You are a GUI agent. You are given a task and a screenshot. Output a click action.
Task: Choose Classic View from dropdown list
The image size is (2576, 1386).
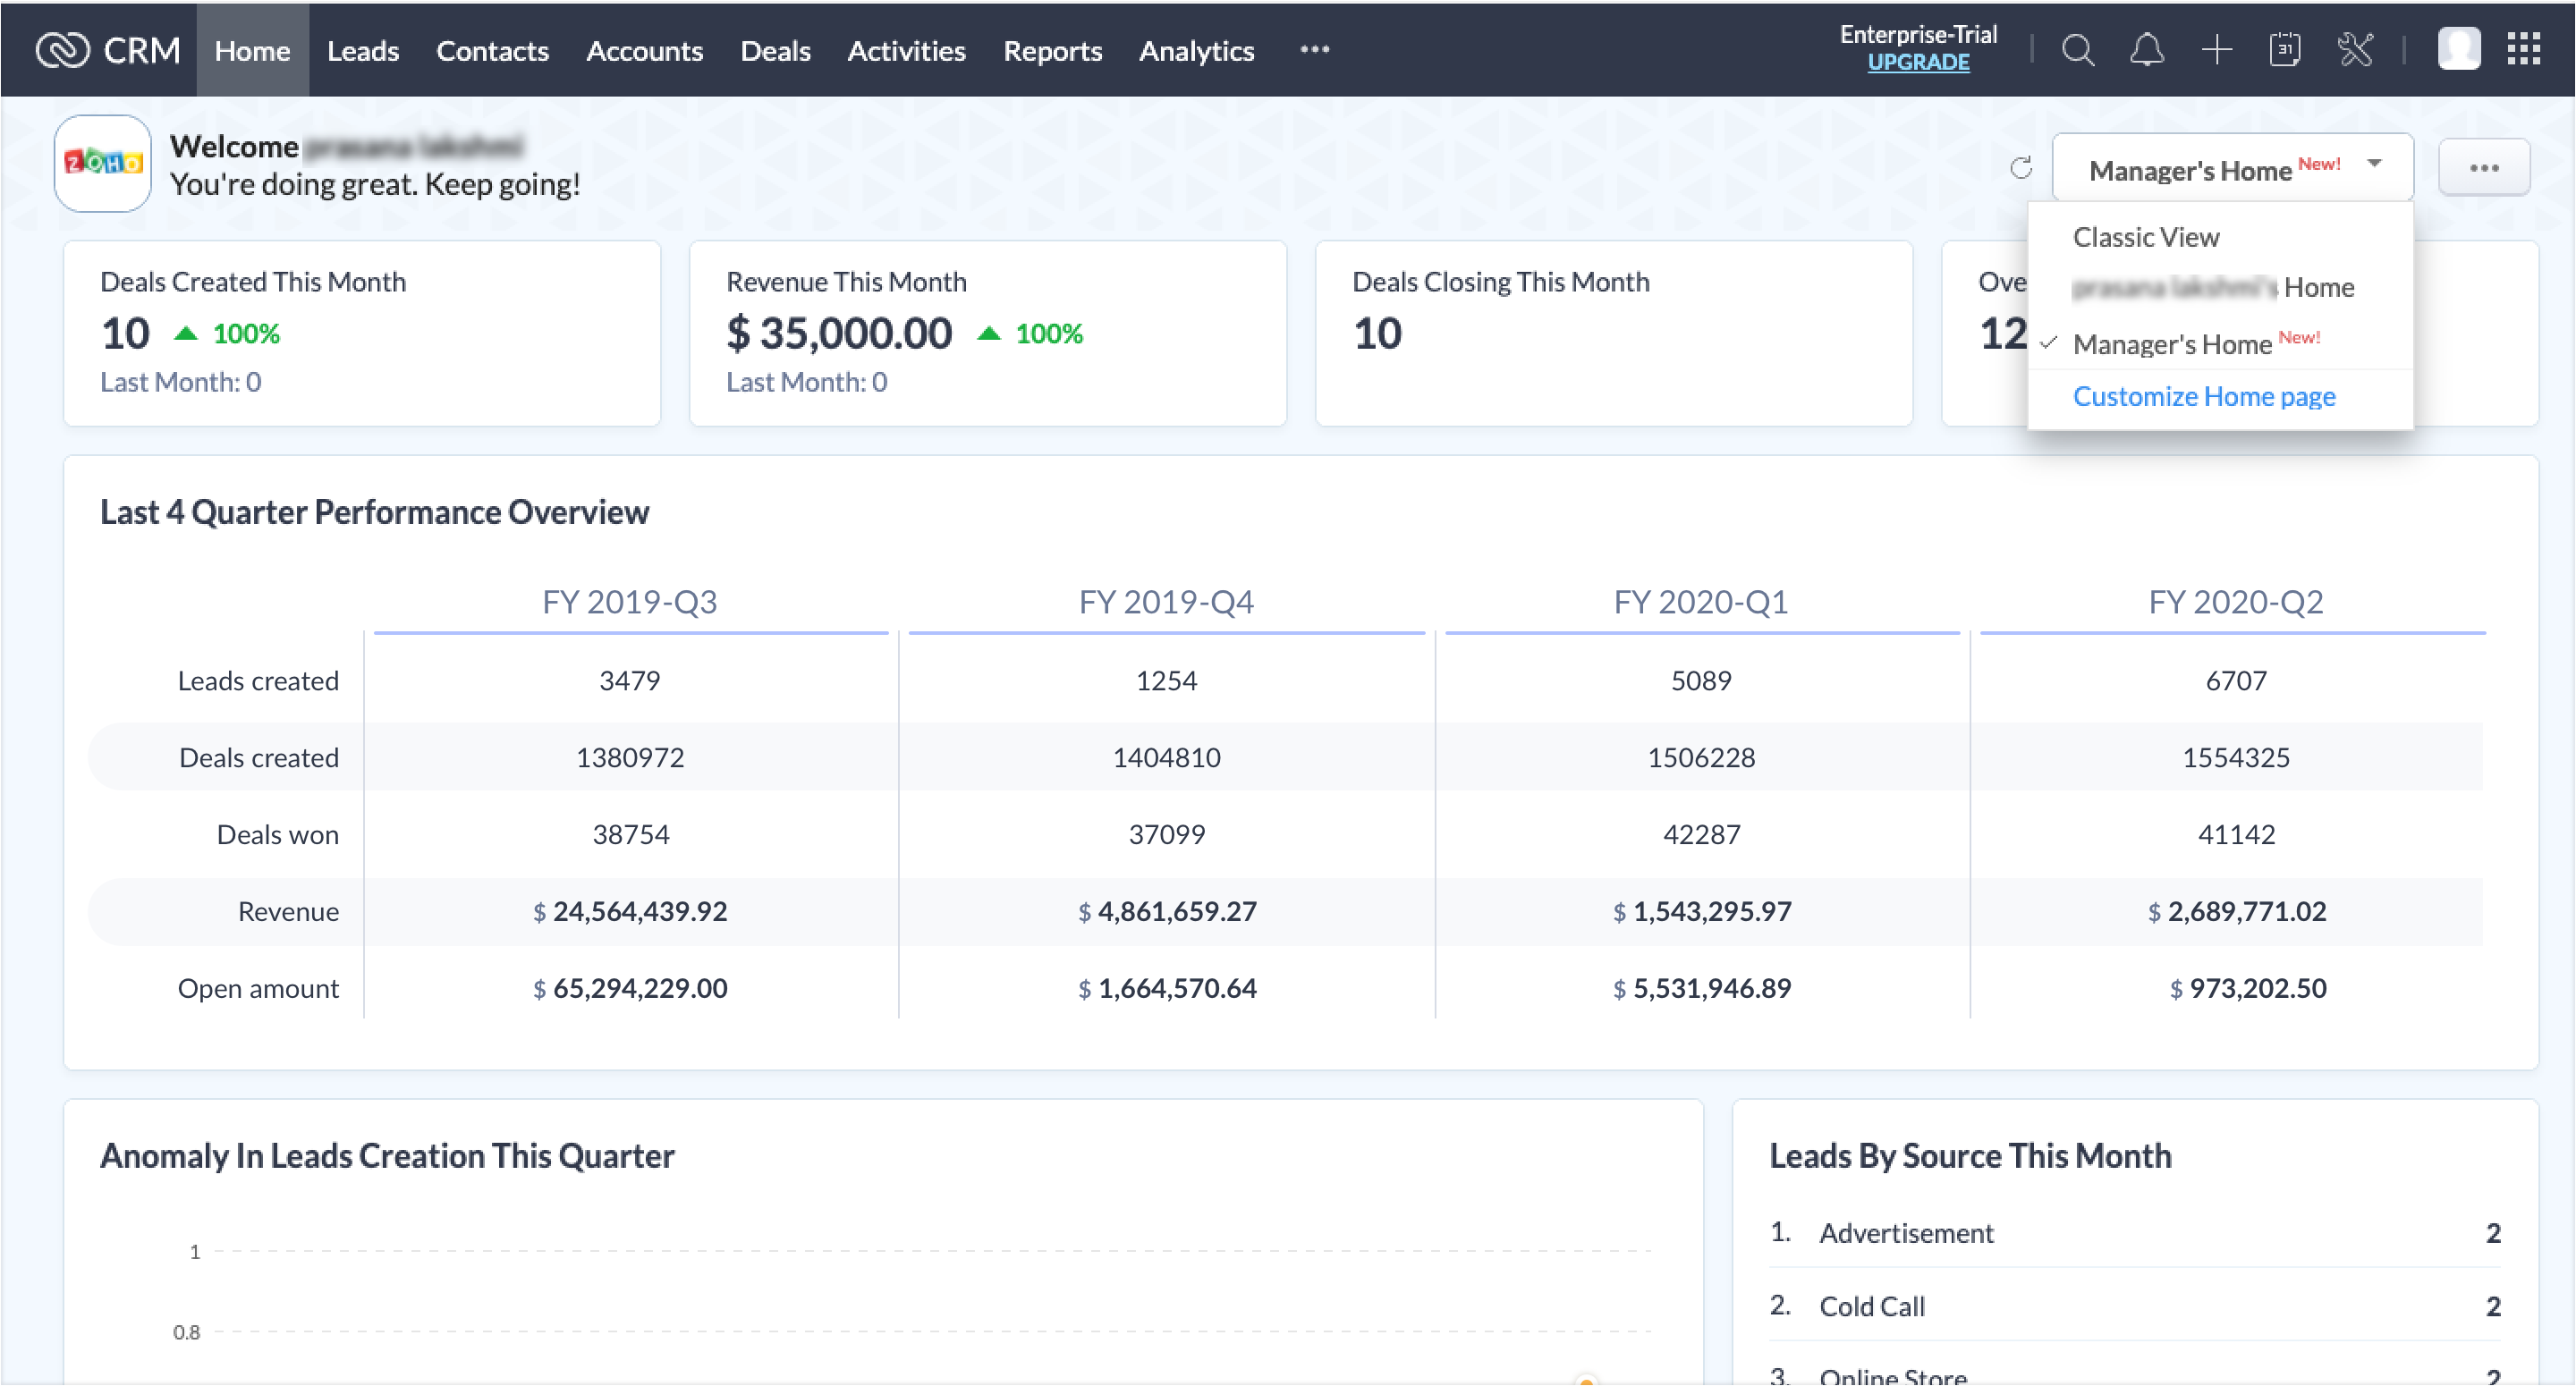[2146, 237]
